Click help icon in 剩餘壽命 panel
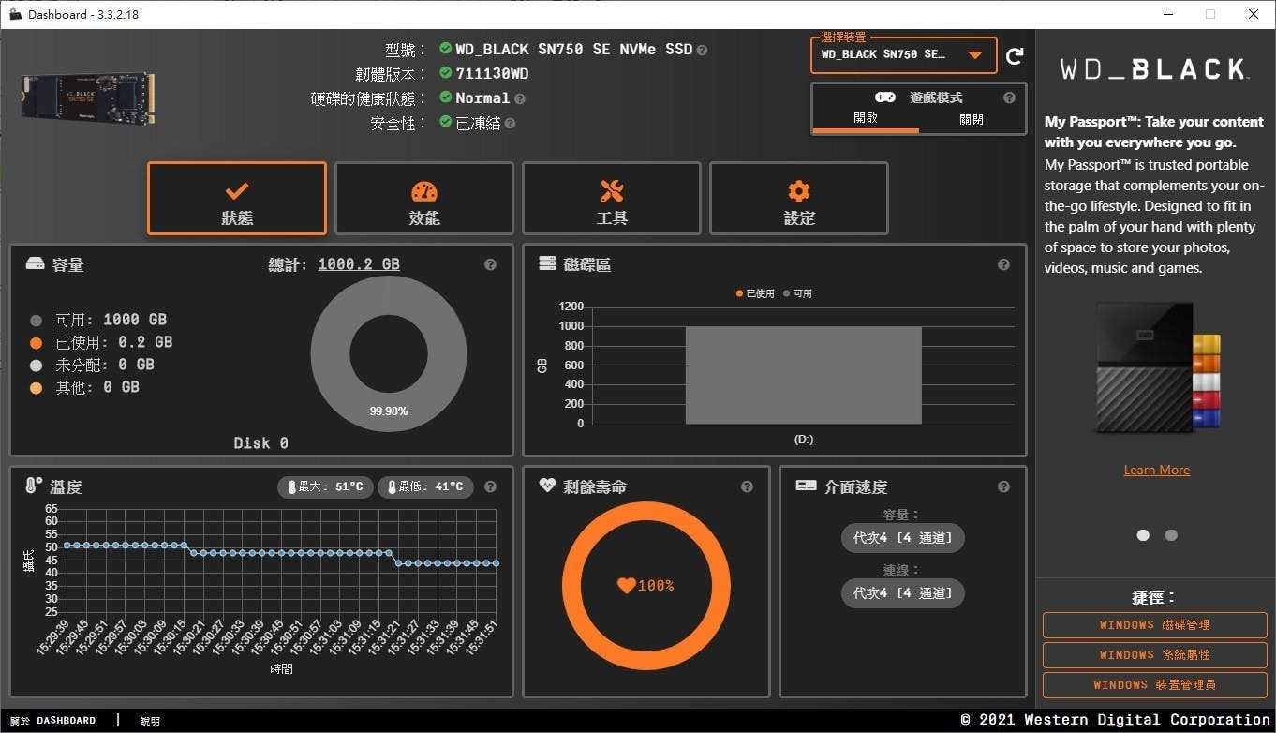The image size is (1276, 733). pos(747,487)
